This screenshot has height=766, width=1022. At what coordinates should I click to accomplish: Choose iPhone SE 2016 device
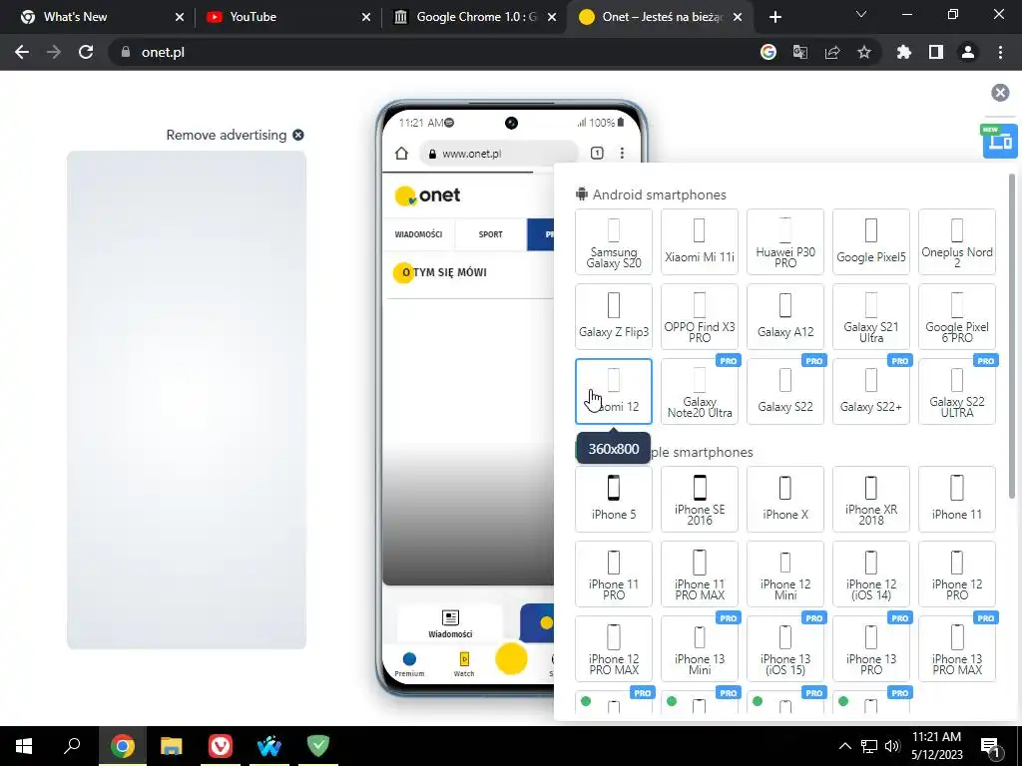pos(700,499)
